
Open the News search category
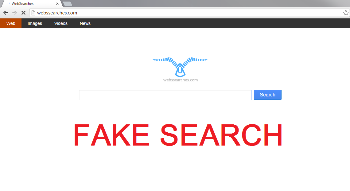coord(85,23)
